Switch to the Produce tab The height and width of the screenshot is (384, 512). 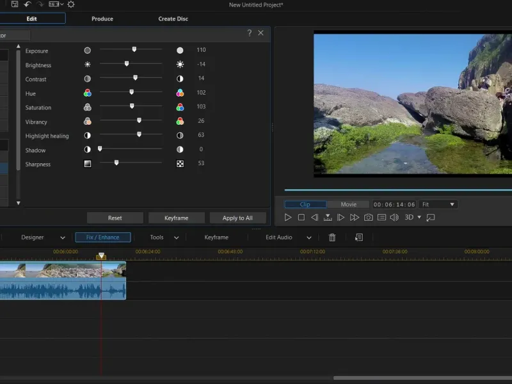pos(102,19)
